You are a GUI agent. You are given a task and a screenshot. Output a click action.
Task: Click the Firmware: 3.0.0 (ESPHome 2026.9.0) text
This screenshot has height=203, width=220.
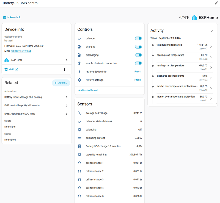pyautogui.click(x=24, y=46)
